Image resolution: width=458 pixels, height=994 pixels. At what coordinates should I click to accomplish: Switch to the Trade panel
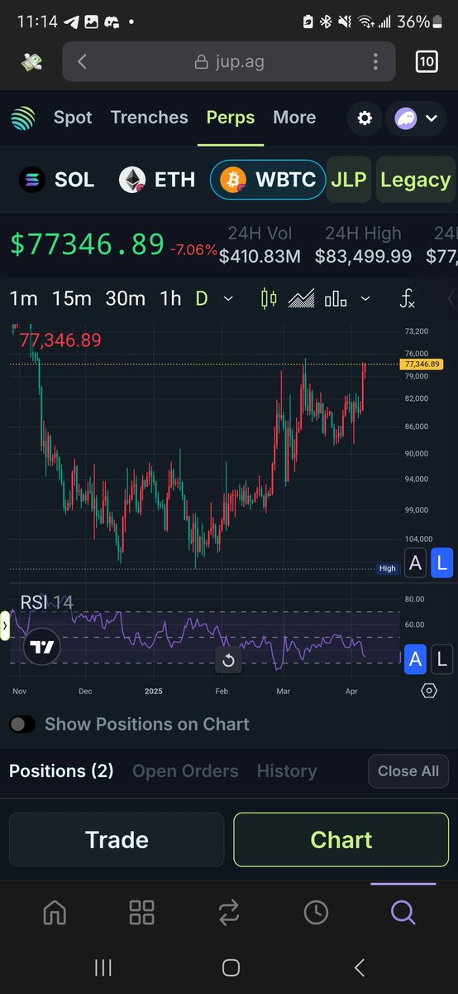[x=117, y=840]
